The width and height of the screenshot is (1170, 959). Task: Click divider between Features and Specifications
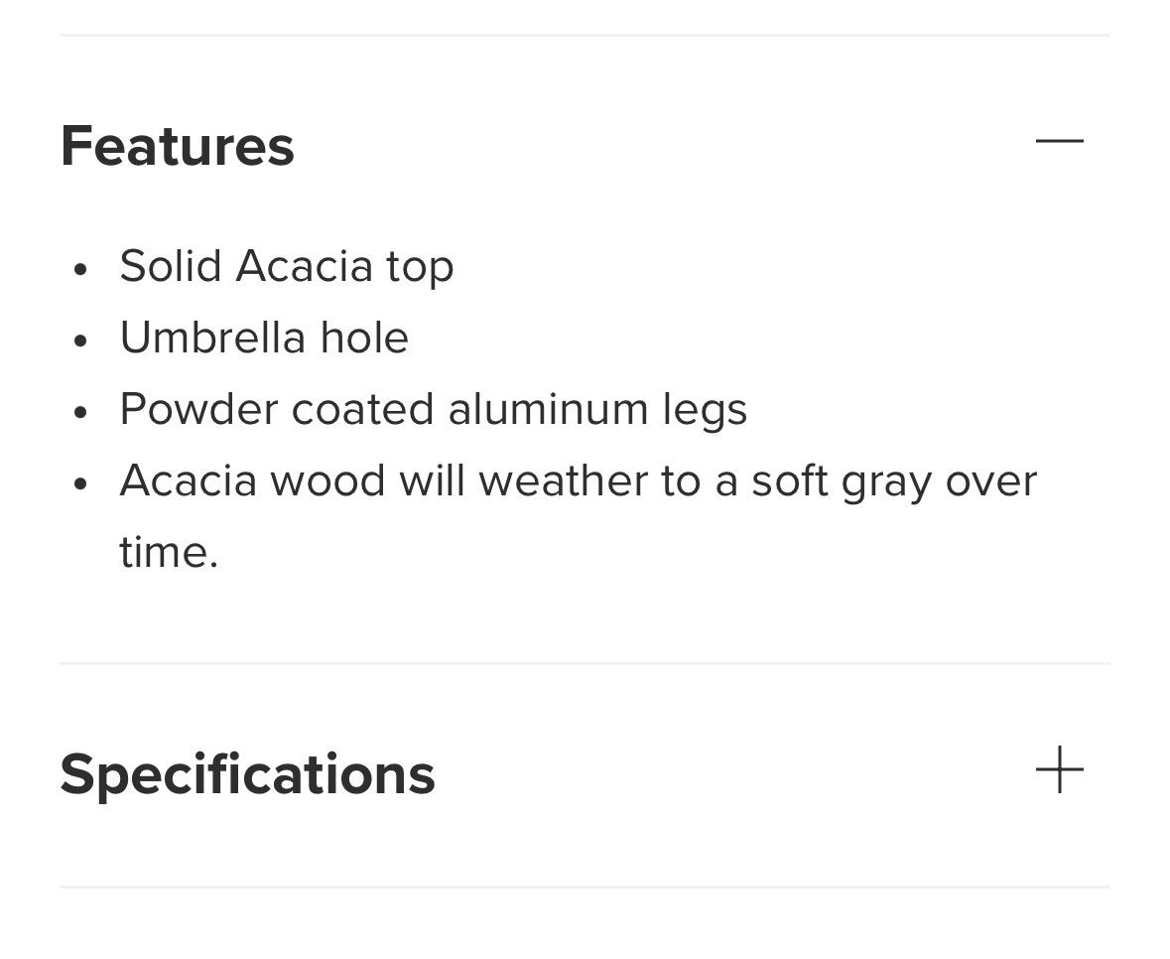585,663
